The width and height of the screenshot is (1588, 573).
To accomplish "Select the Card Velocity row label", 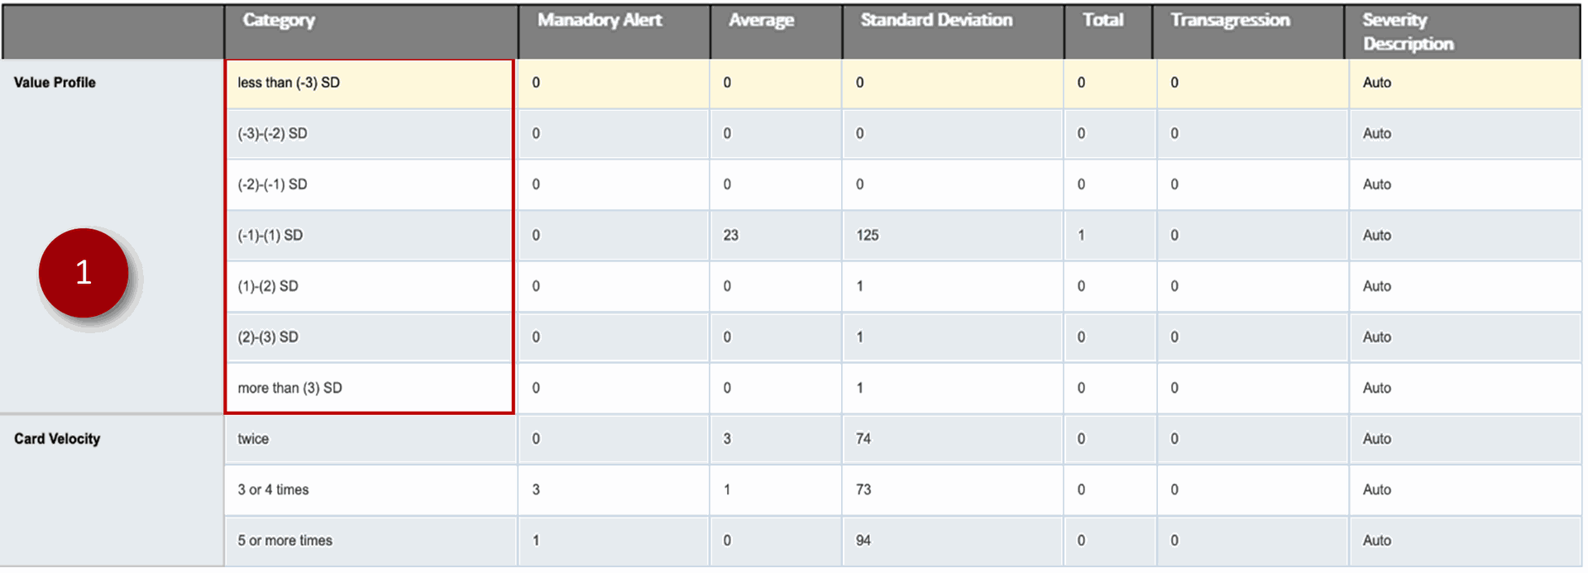I will [x=57, y=439].
